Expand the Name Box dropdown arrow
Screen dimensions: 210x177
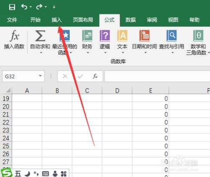(40, 76)
